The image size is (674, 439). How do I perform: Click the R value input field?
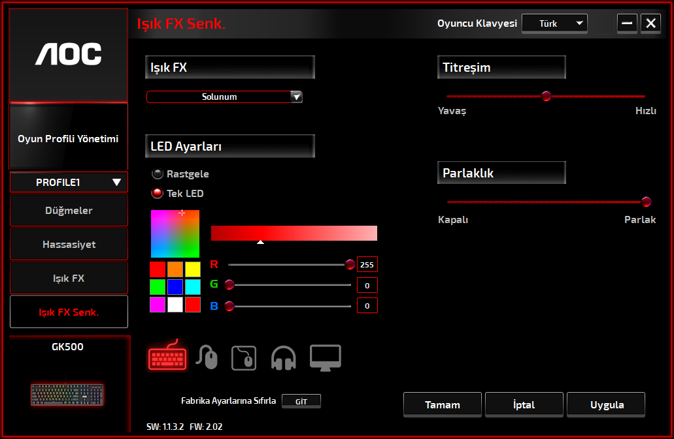tap(367, 265)
